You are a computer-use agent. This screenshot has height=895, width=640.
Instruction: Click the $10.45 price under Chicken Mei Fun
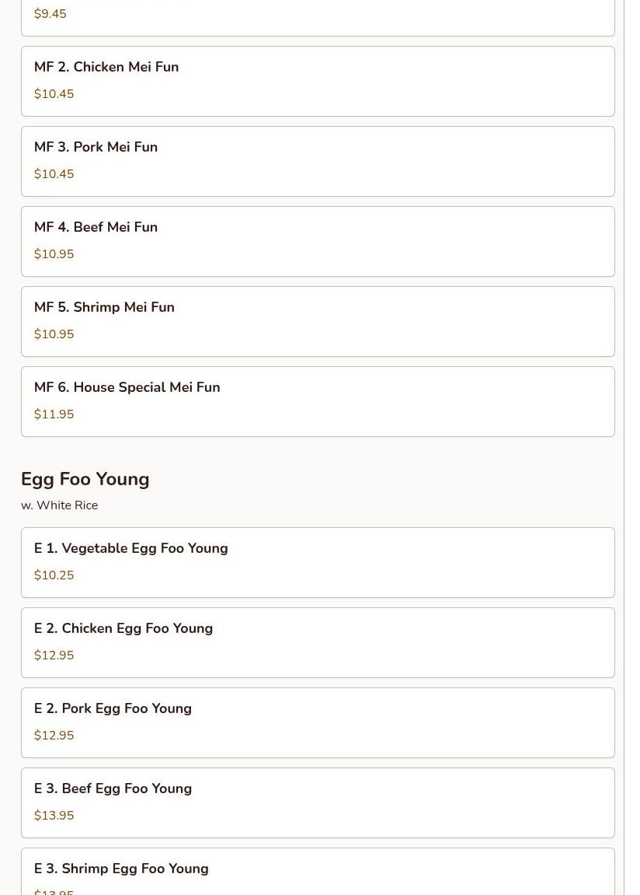[54, 93]
